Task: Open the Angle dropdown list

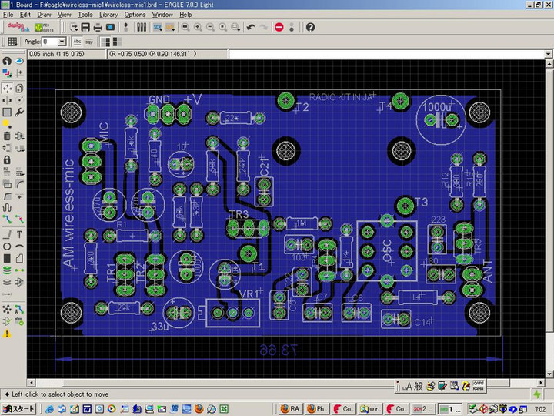Action: (x=62, y=42)
